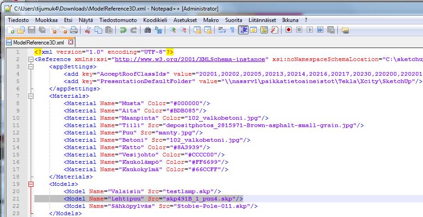Toggle word wrap toolbar button

point(222,30)
